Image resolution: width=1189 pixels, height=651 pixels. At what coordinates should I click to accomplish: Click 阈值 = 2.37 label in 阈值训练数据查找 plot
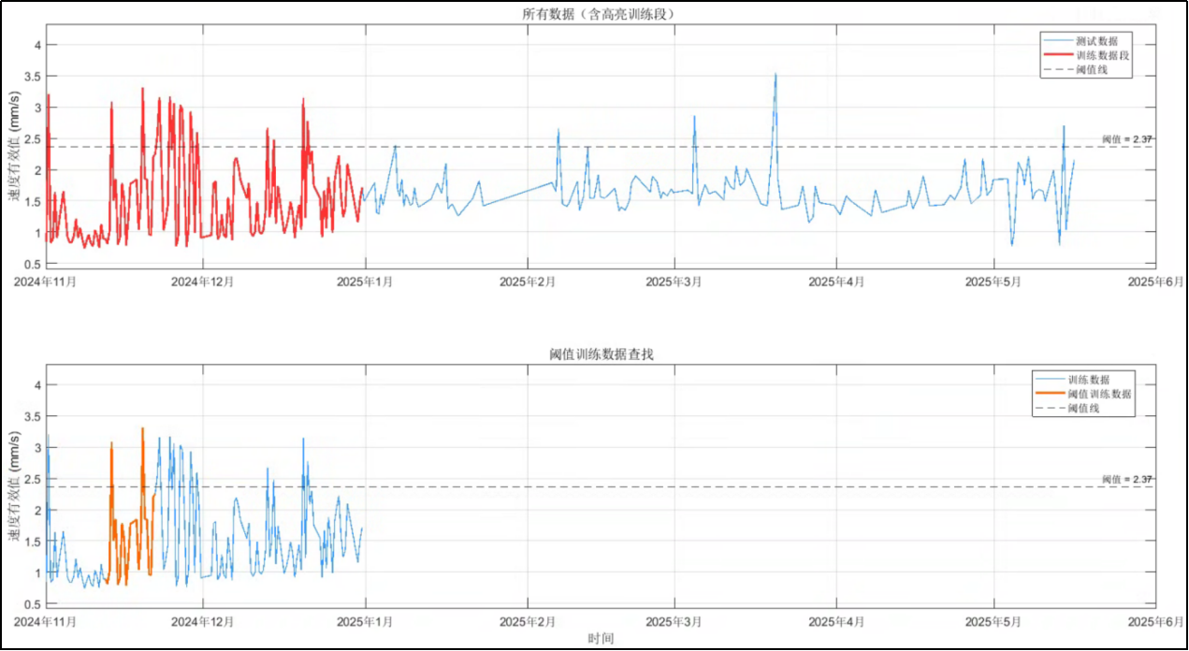coord(1126,479)
